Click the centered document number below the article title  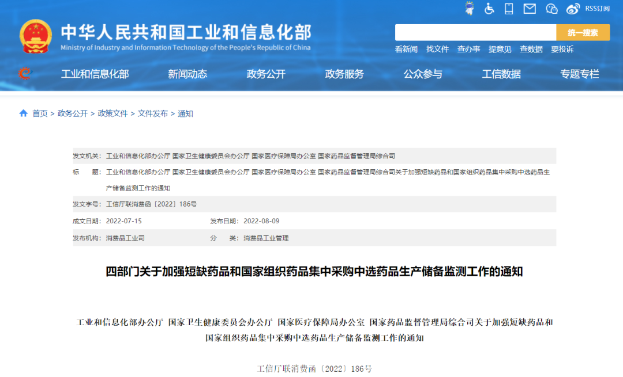(314, 369)
